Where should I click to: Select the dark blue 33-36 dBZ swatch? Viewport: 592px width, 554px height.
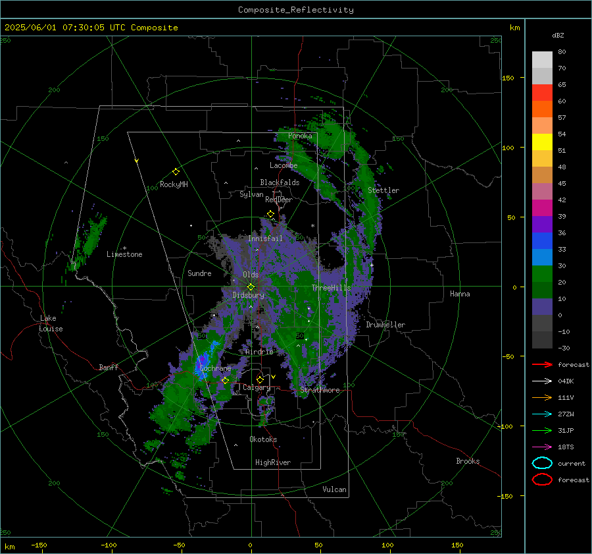(x=542, y=241)
